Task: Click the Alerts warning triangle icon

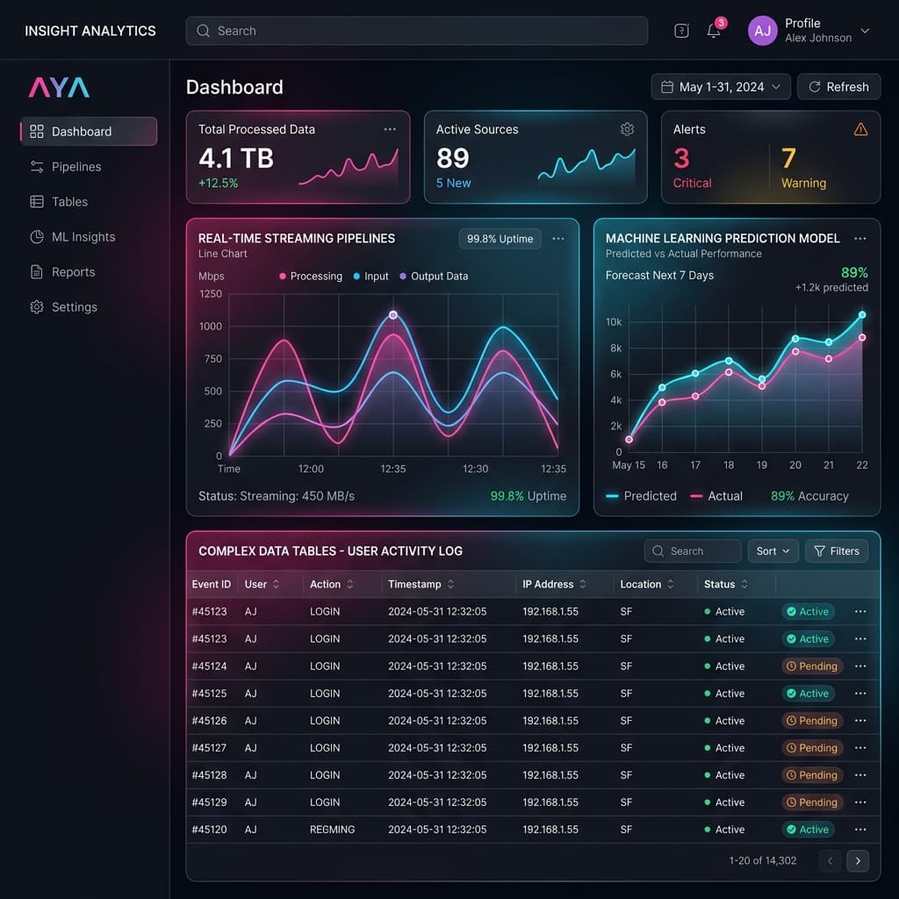Action: point(860,129)
